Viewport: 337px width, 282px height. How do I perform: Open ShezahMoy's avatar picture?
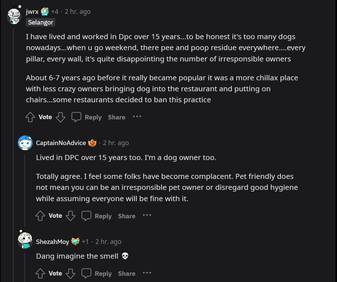click(x=25, y=240)
